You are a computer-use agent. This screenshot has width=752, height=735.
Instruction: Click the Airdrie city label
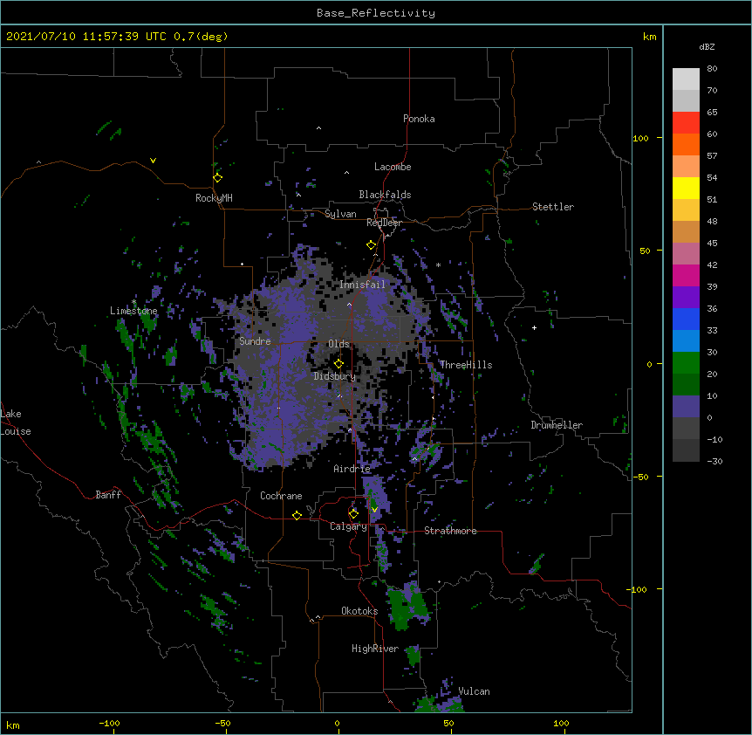(x=352, y=469)
